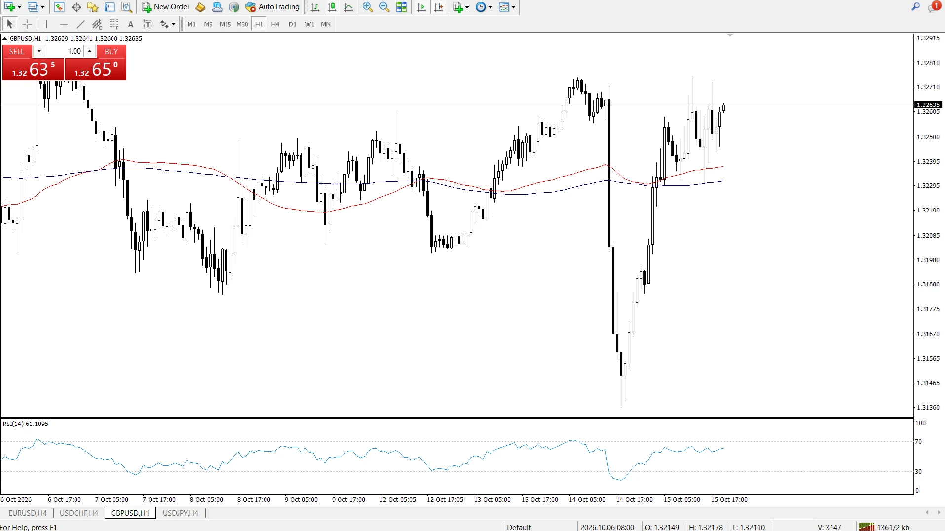This screenshot has width=945, height=531.
Task: Expand the arrows objects dropdown
Action: pyautogui.click(x=173, y=24)
